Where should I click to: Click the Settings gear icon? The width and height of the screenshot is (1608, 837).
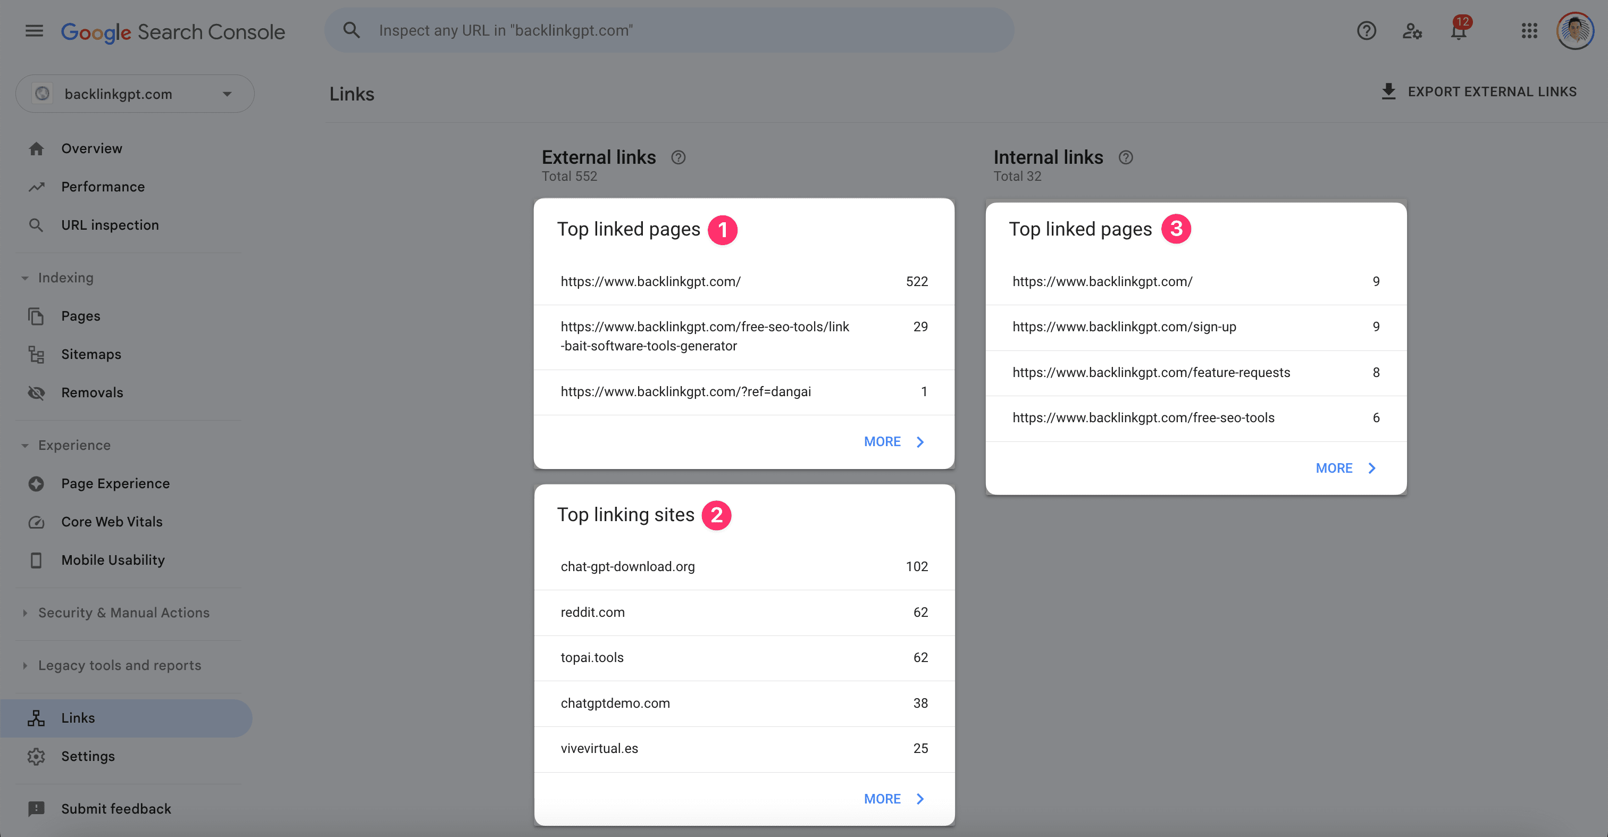[x=36, y=756]
